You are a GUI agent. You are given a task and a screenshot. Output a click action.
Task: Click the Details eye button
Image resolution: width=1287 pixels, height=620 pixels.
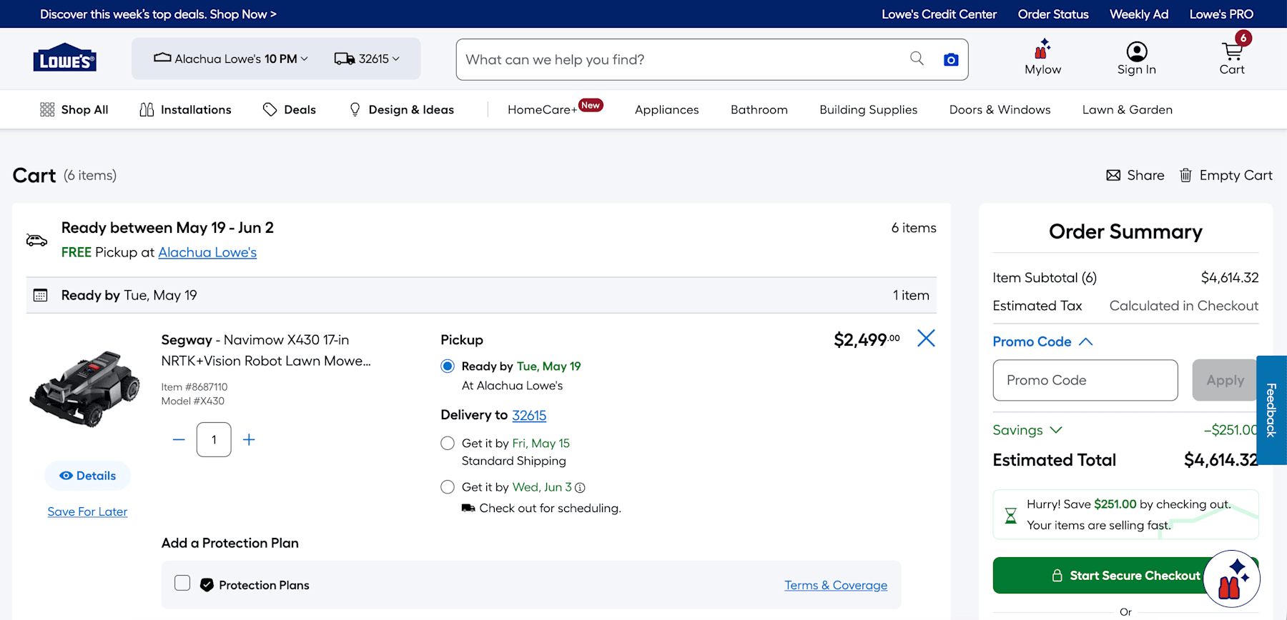coord(87,476)
